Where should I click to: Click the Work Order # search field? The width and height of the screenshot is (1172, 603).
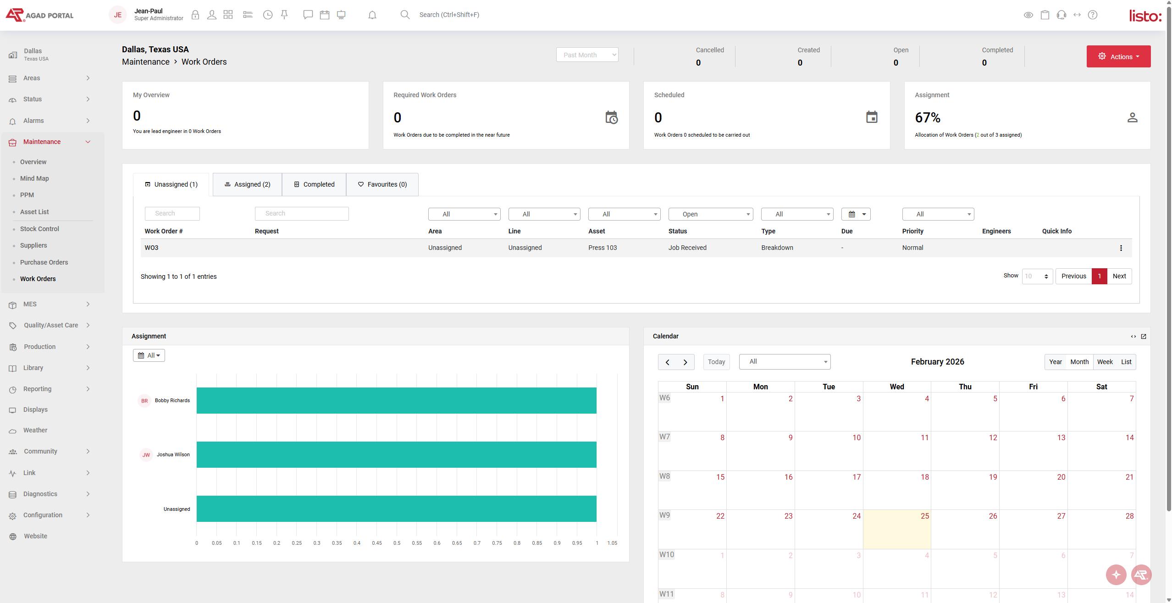(172, 213)
